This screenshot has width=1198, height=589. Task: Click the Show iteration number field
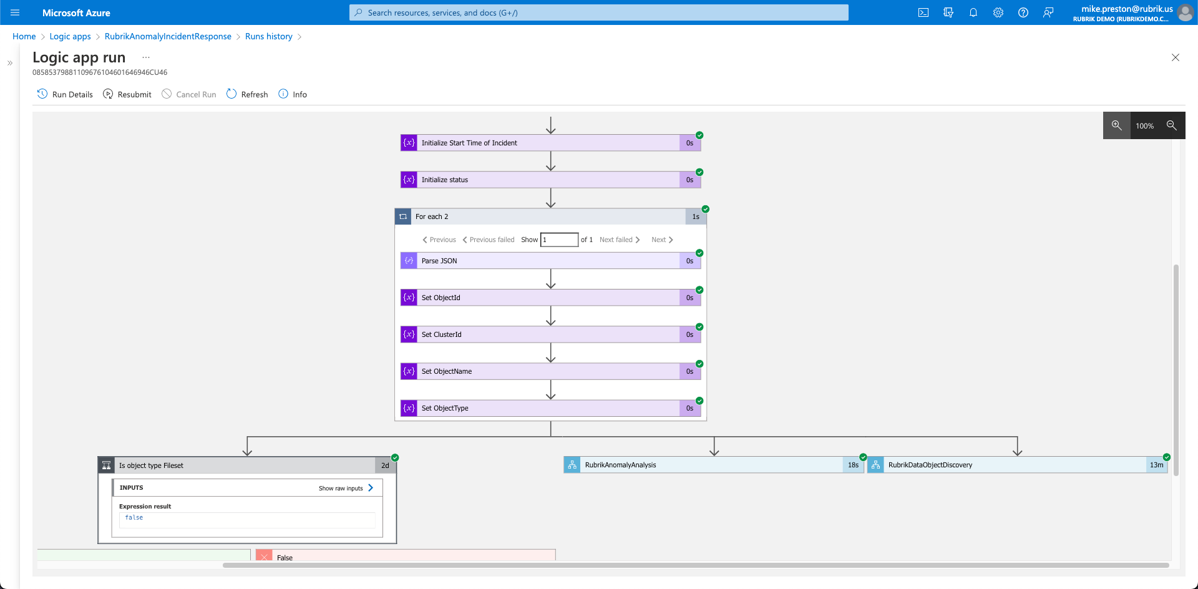click(x=559, y=240)
